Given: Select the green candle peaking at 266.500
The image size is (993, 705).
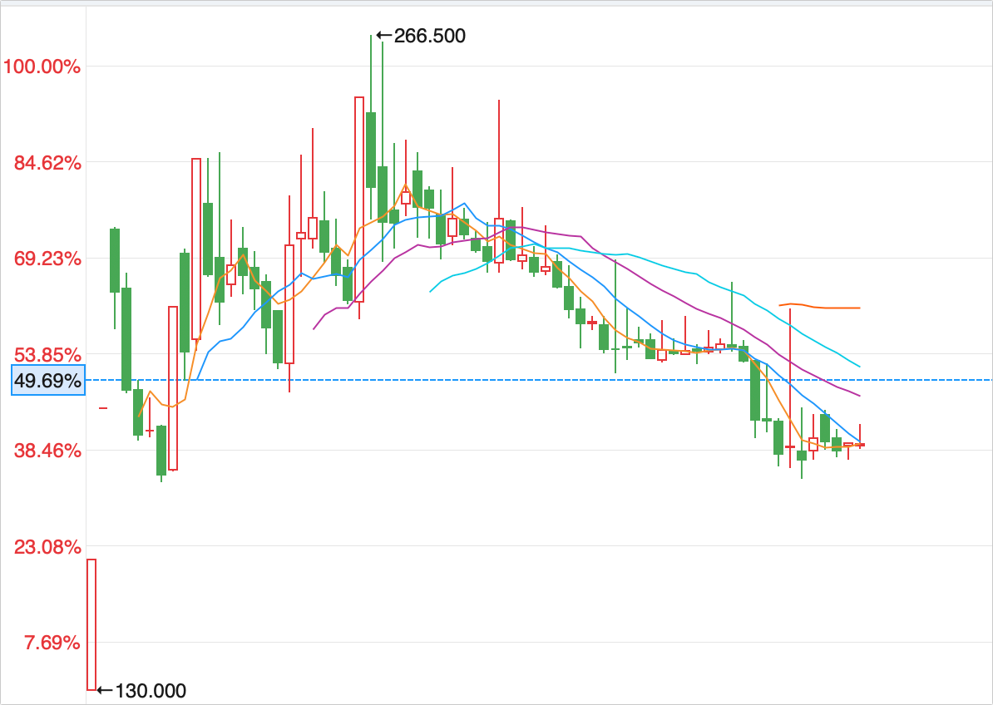Looking at the screenshot, I should coord(371,150).
